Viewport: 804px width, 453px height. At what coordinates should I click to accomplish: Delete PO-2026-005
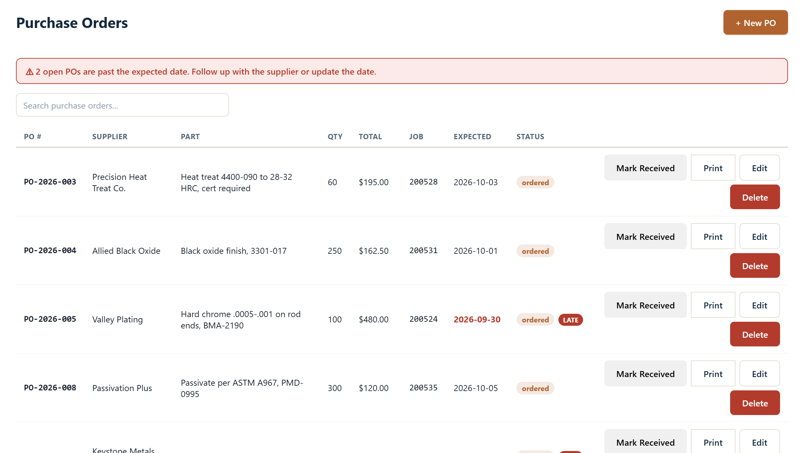[755, 334]
